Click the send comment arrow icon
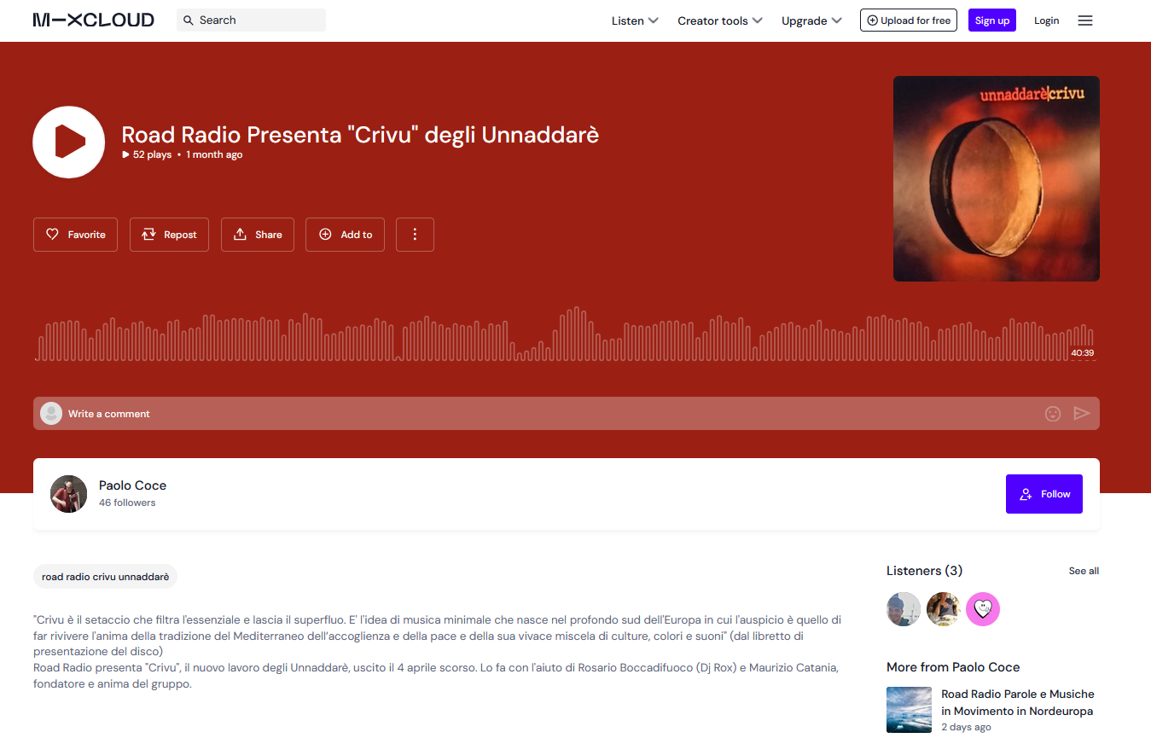This screenshot has height=738, width=1151. point(1082,414)
